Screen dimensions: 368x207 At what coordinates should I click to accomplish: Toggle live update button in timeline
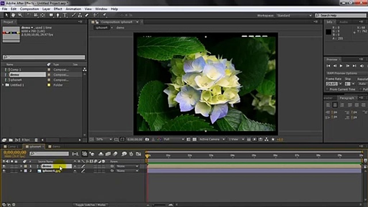tap(85, 154)
